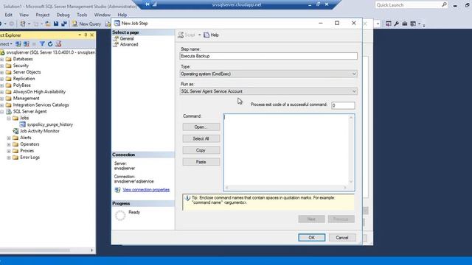Pin the Object Explorer panel

click(86, 35)
